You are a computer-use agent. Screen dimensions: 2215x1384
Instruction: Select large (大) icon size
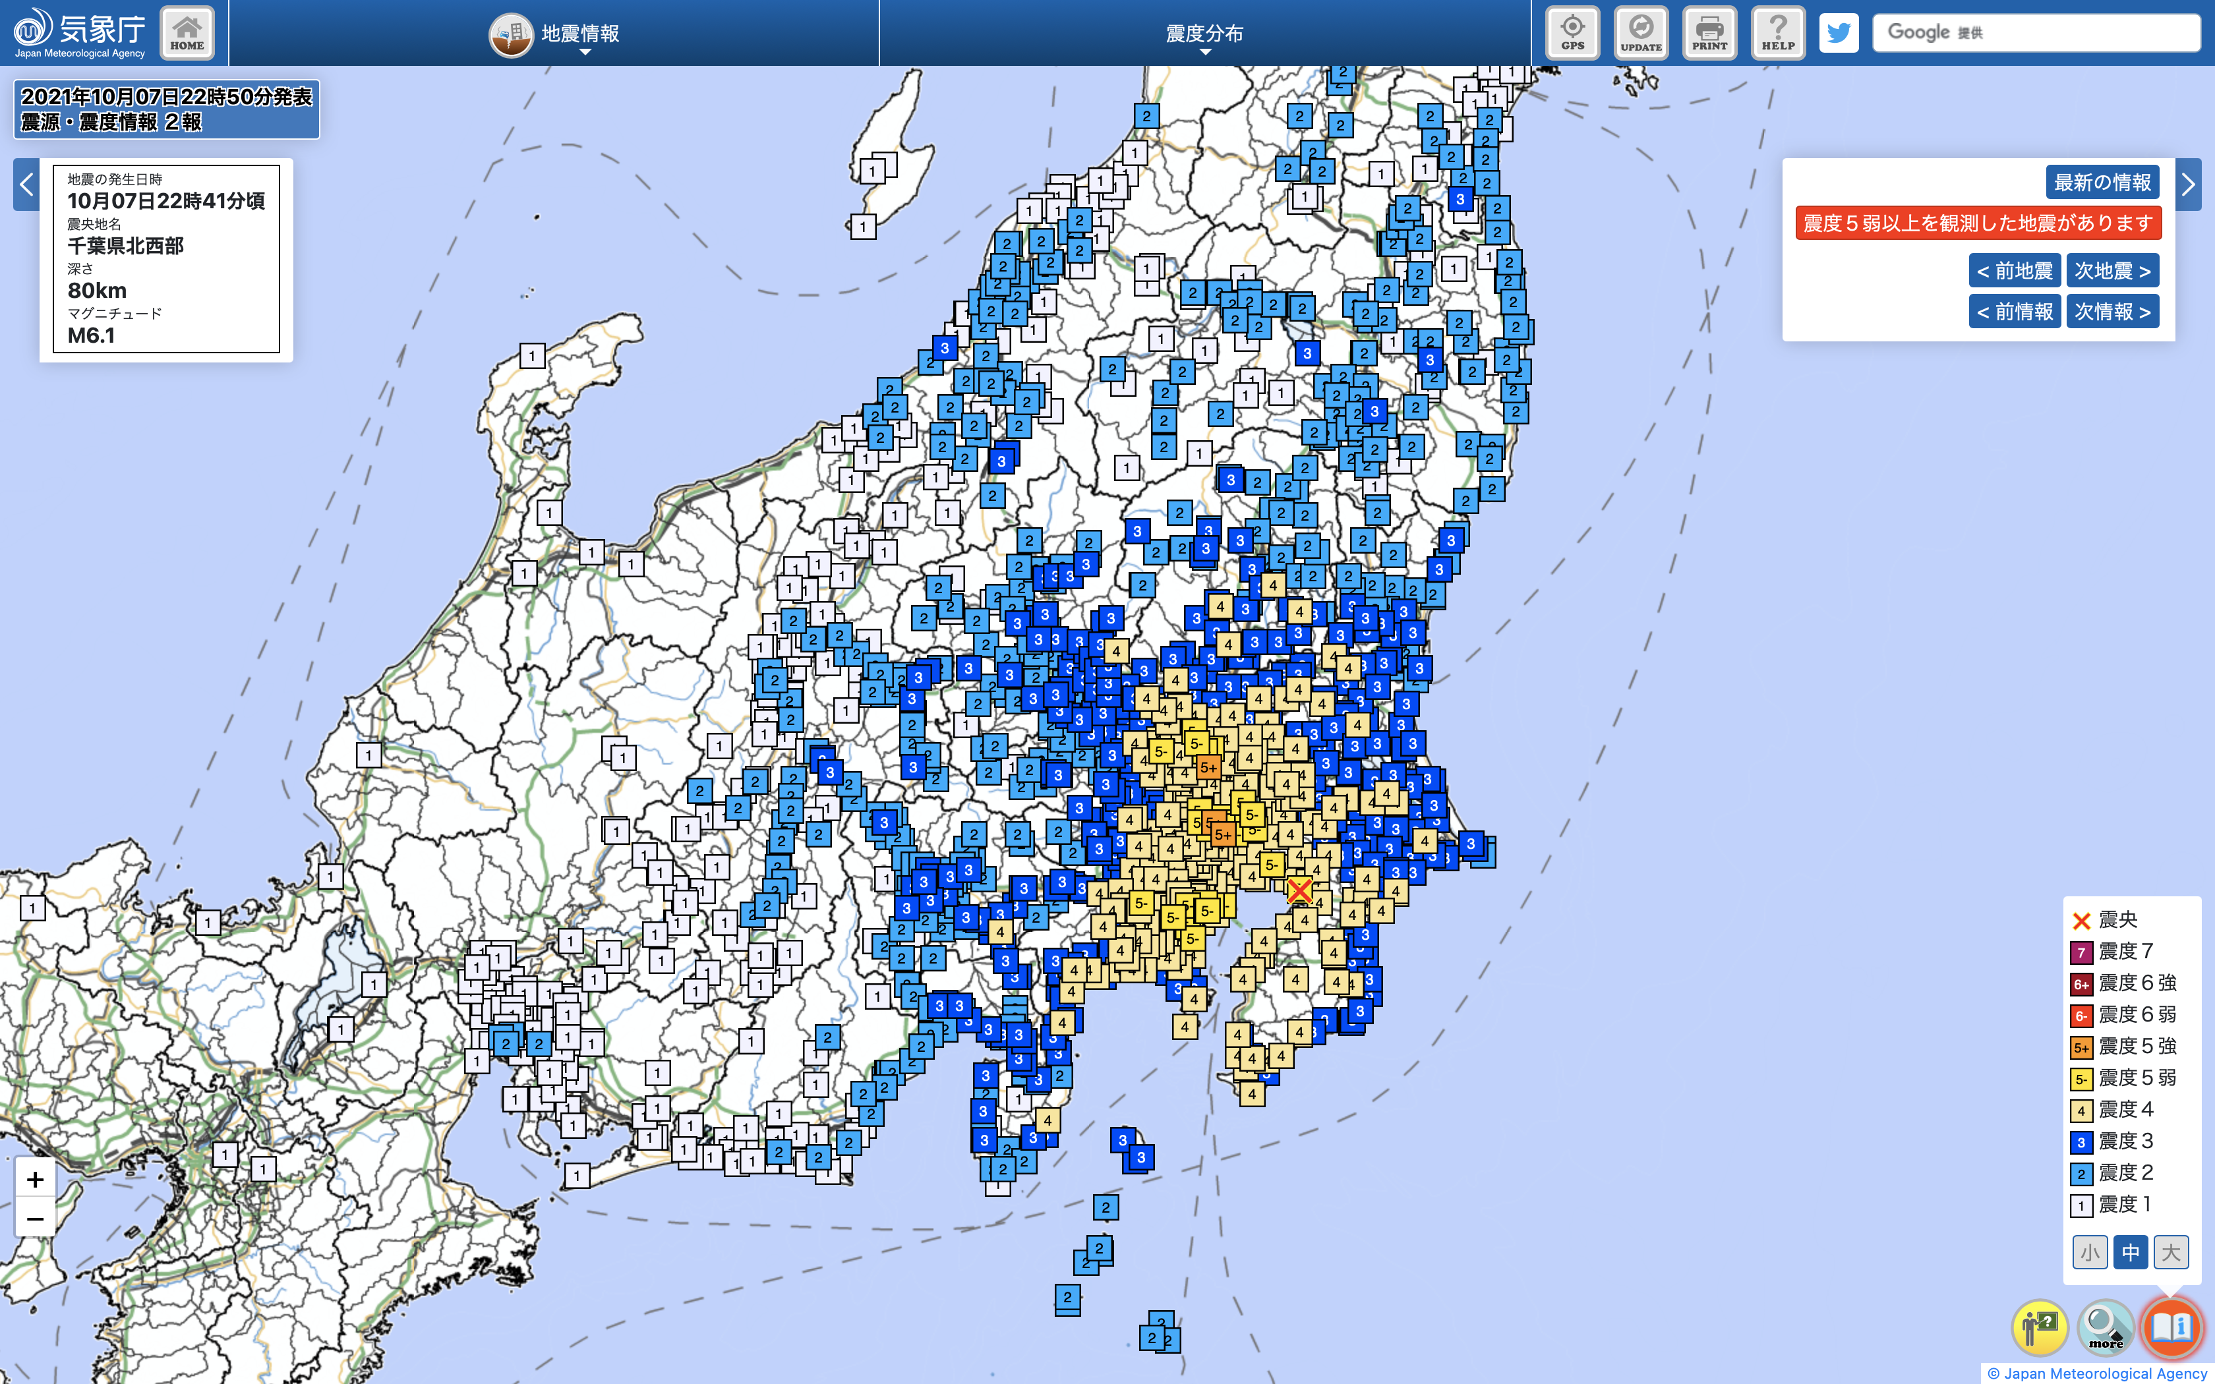(2170, 1252)
